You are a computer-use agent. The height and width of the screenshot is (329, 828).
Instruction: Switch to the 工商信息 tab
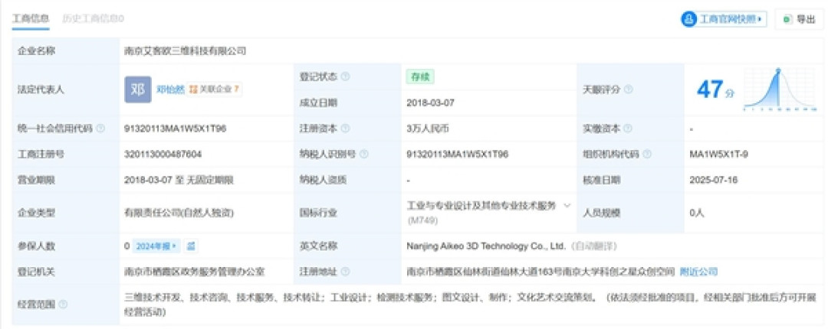tap(31, 19)
